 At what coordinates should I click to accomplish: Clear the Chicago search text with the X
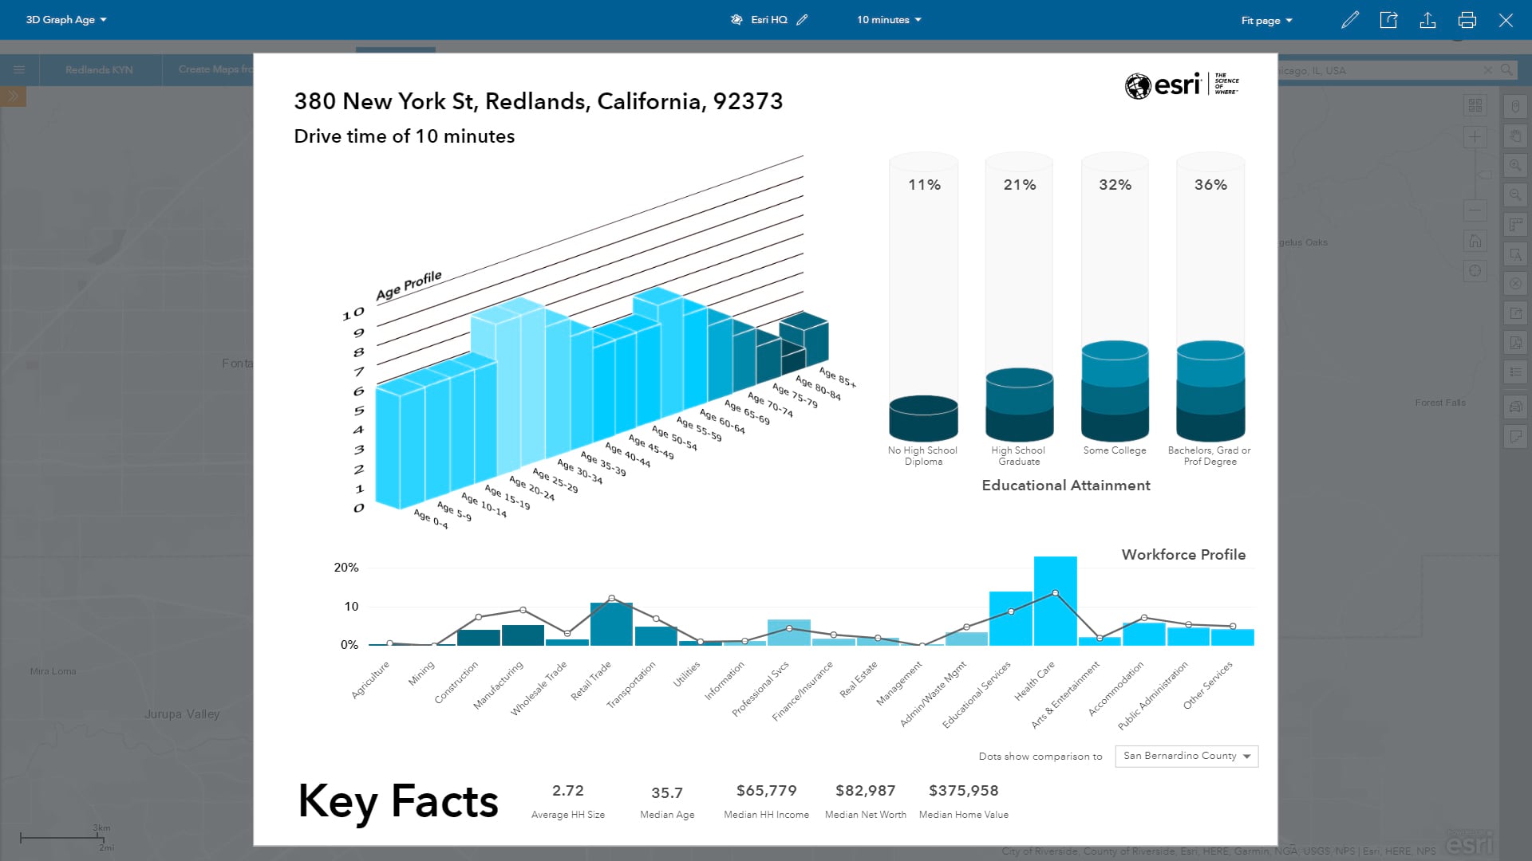(1487, 70)
